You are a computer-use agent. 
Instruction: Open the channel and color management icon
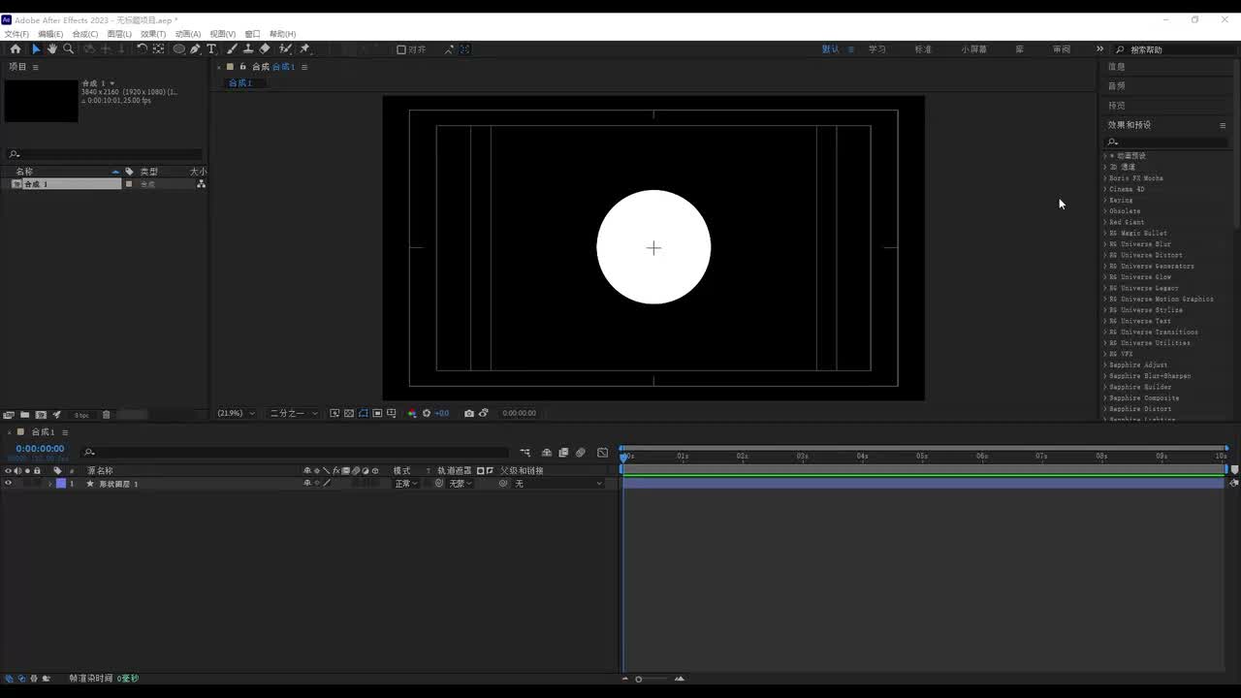click(x=412, y=413)
